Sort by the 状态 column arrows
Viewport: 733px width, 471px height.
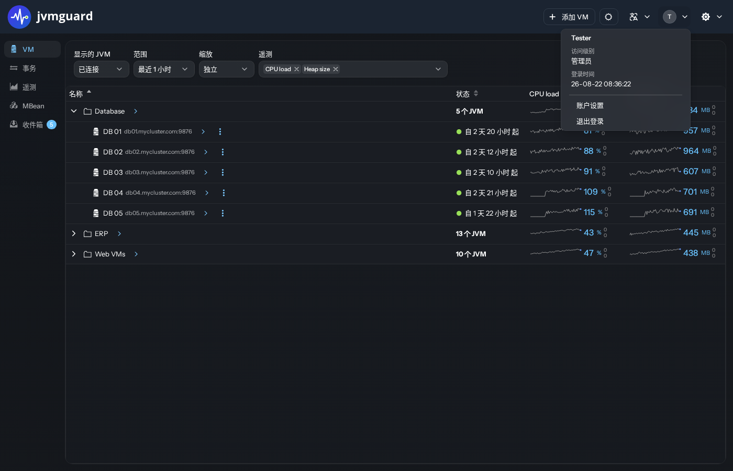(476, 94)
